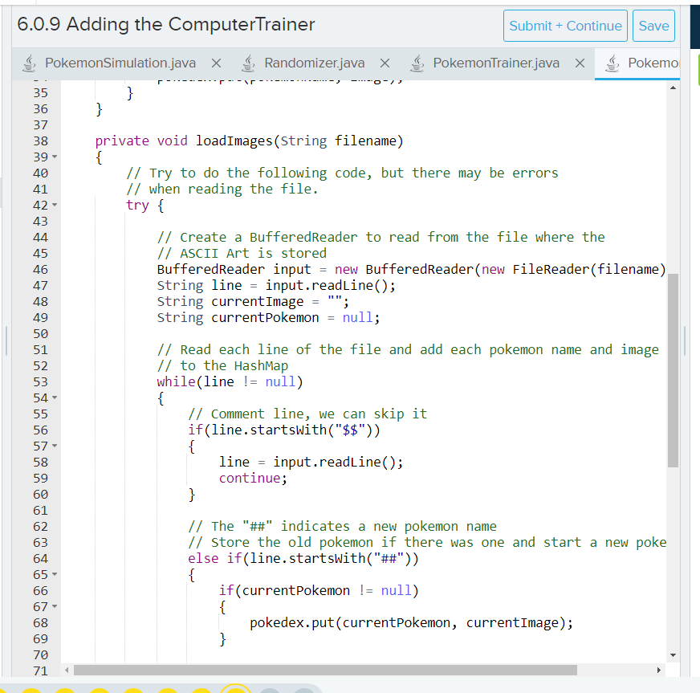This screenshot has height=693, width=700.
Task: Close the PokemonTrainer.java tab
Action: (580, 62)
